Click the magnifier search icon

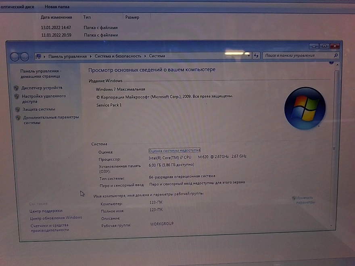coord(336,55)
